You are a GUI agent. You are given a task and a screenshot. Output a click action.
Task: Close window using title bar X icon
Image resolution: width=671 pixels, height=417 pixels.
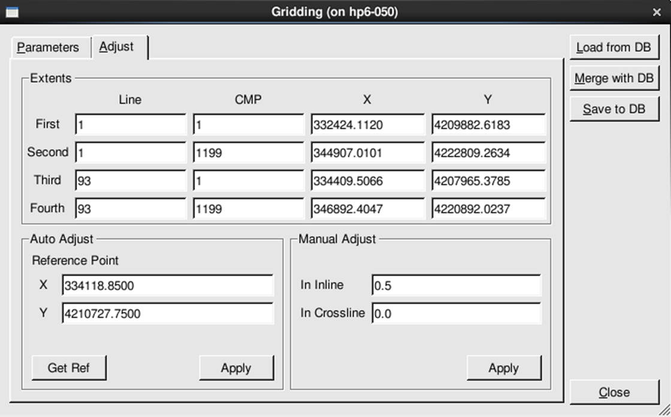(657, 12)
